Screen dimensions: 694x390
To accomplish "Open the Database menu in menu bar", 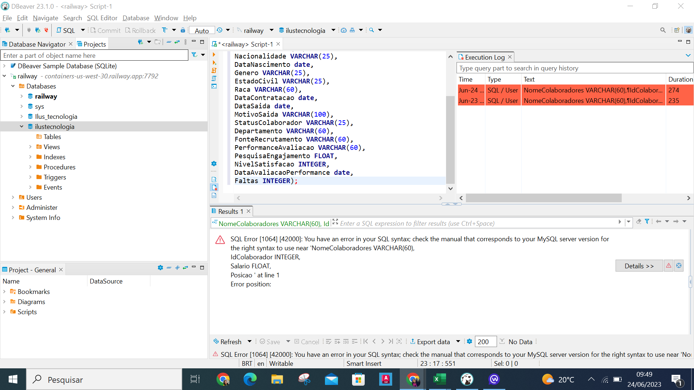I will coord(135,18).
